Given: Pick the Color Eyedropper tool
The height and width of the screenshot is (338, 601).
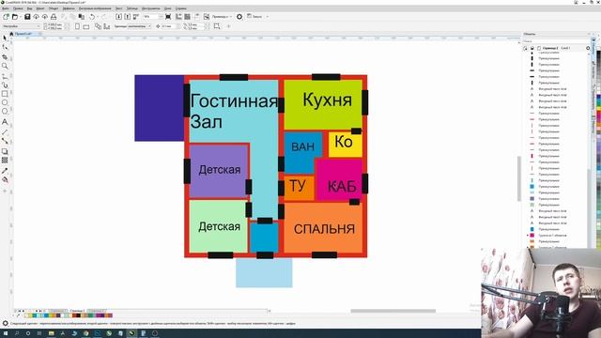Looking at the screenshot, I should (x=5, y=171).
